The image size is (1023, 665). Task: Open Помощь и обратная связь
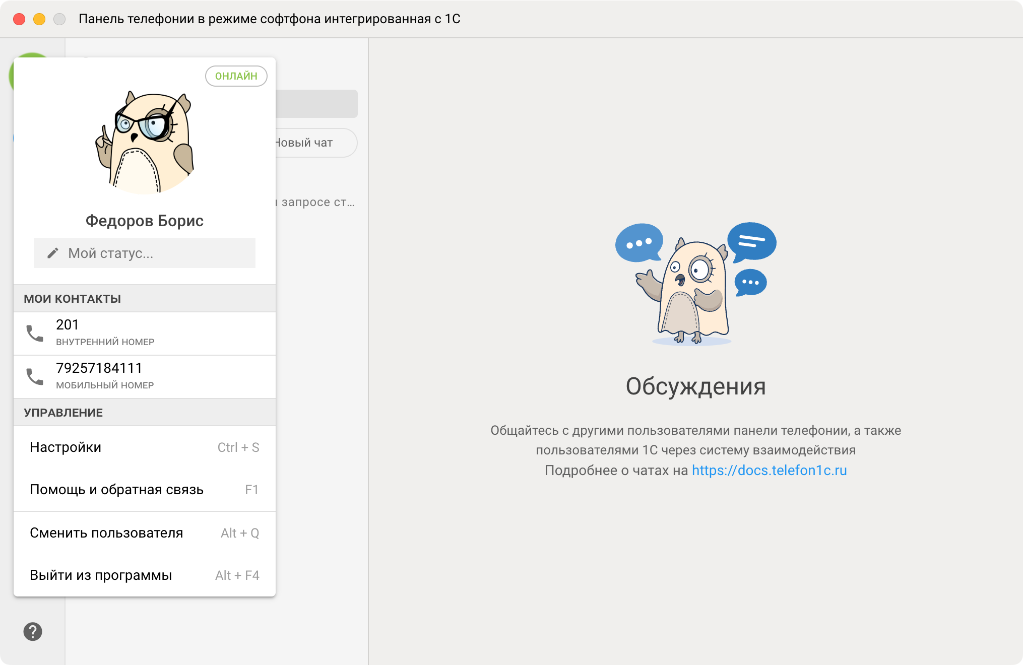(145, 490)
